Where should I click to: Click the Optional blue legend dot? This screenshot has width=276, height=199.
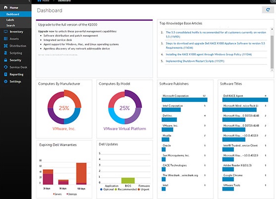101,190
